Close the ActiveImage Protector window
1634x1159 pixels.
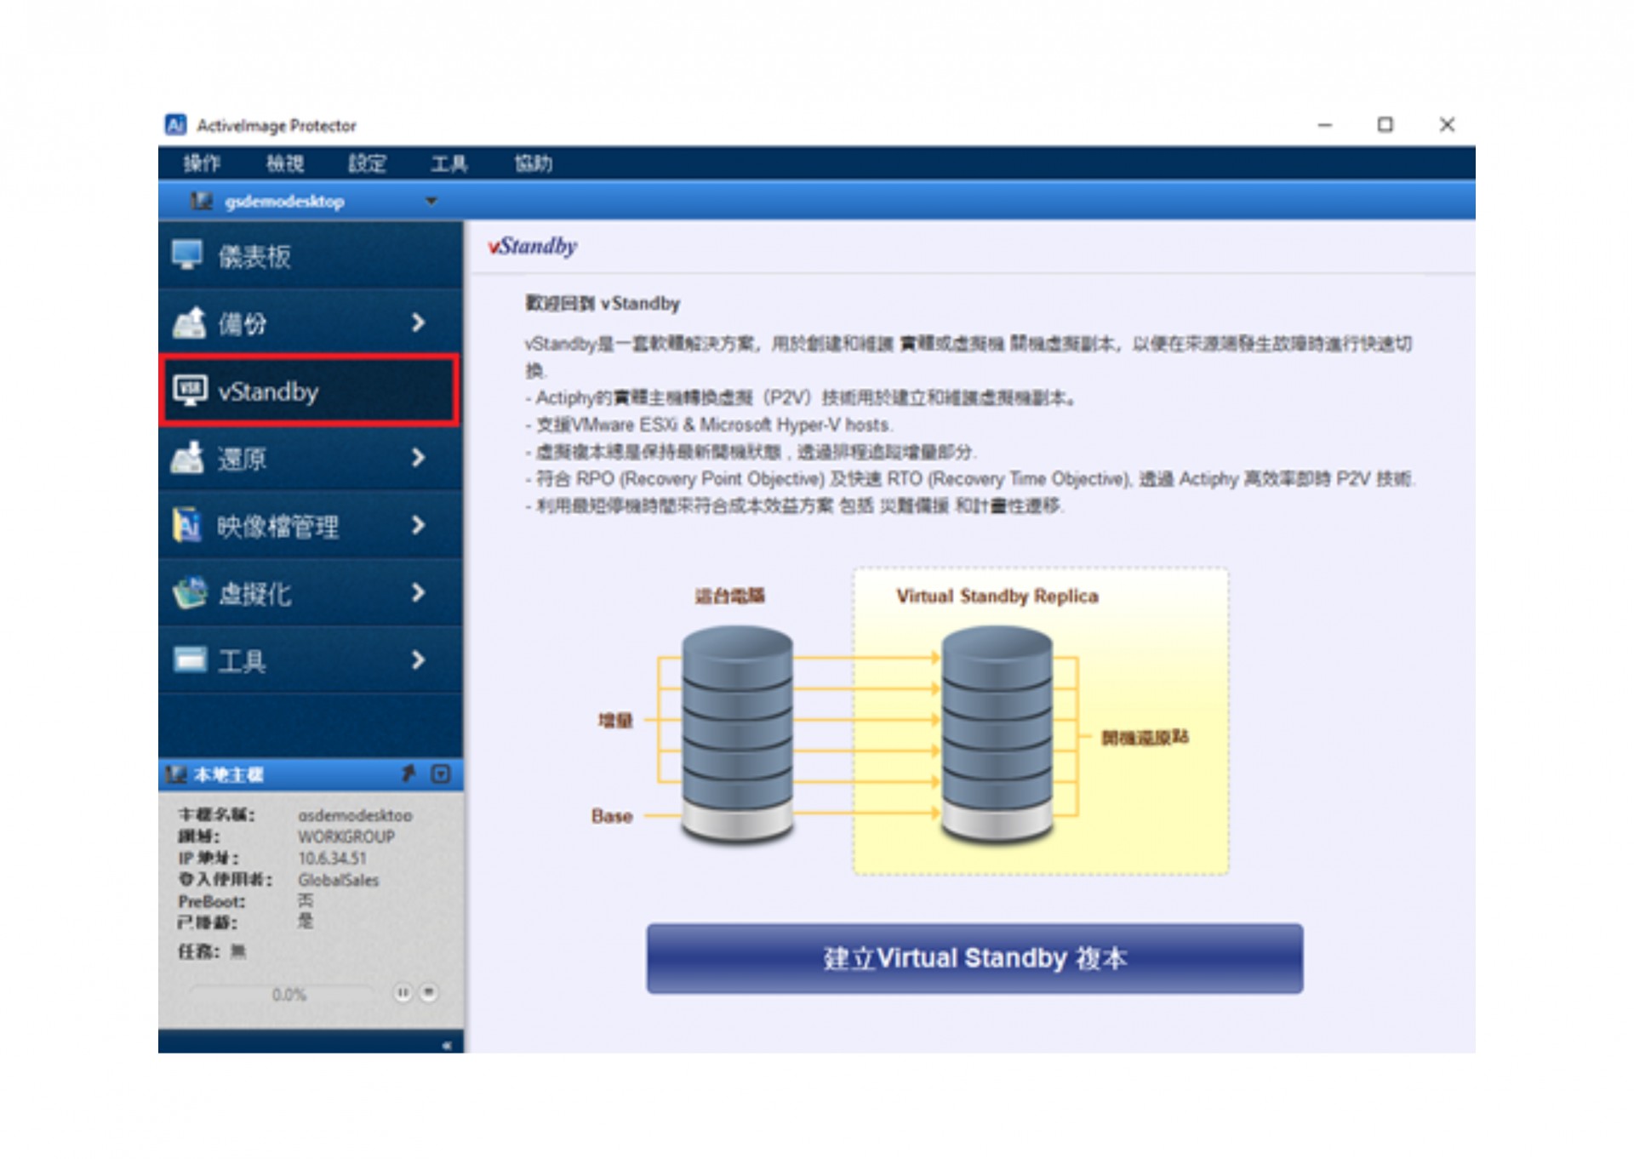pyautogui.click(x=1447, y=125)
